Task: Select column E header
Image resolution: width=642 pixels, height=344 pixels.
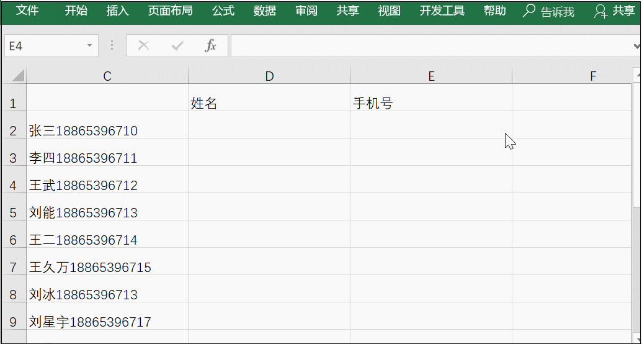Action: (431, 76)
